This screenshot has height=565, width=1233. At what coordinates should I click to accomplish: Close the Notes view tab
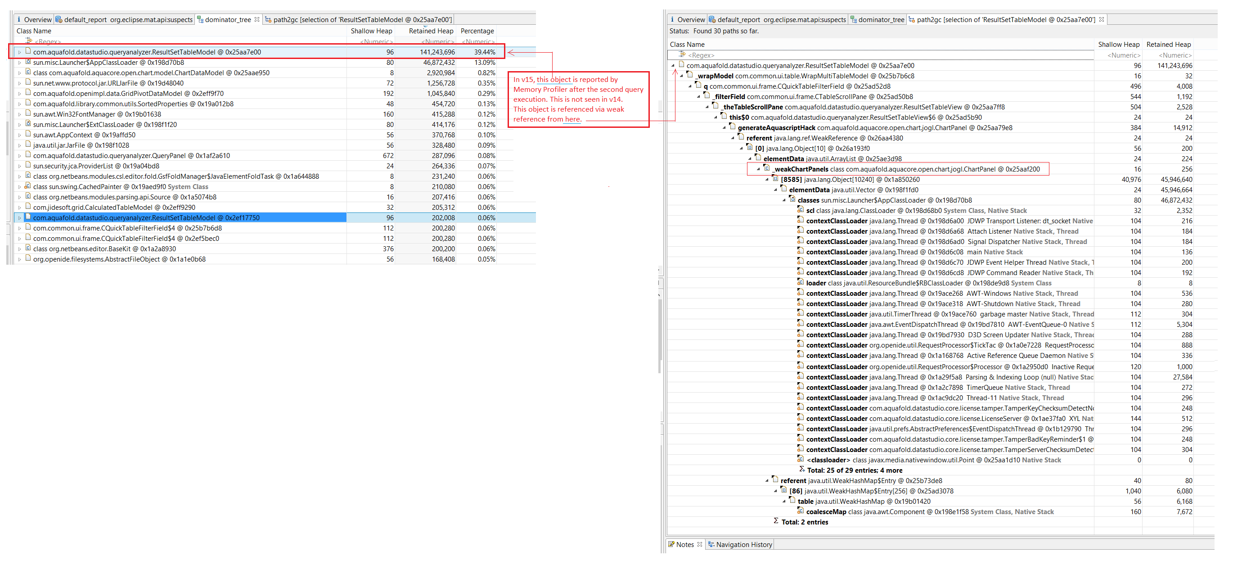coord(700,544)
